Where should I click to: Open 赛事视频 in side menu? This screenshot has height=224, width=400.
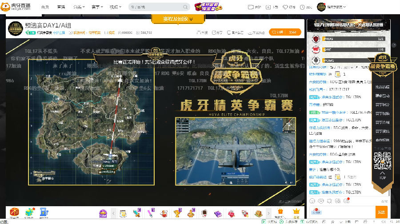(382, 113)
